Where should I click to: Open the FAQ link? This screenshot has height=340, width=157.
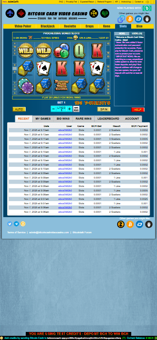click(61, 2)
